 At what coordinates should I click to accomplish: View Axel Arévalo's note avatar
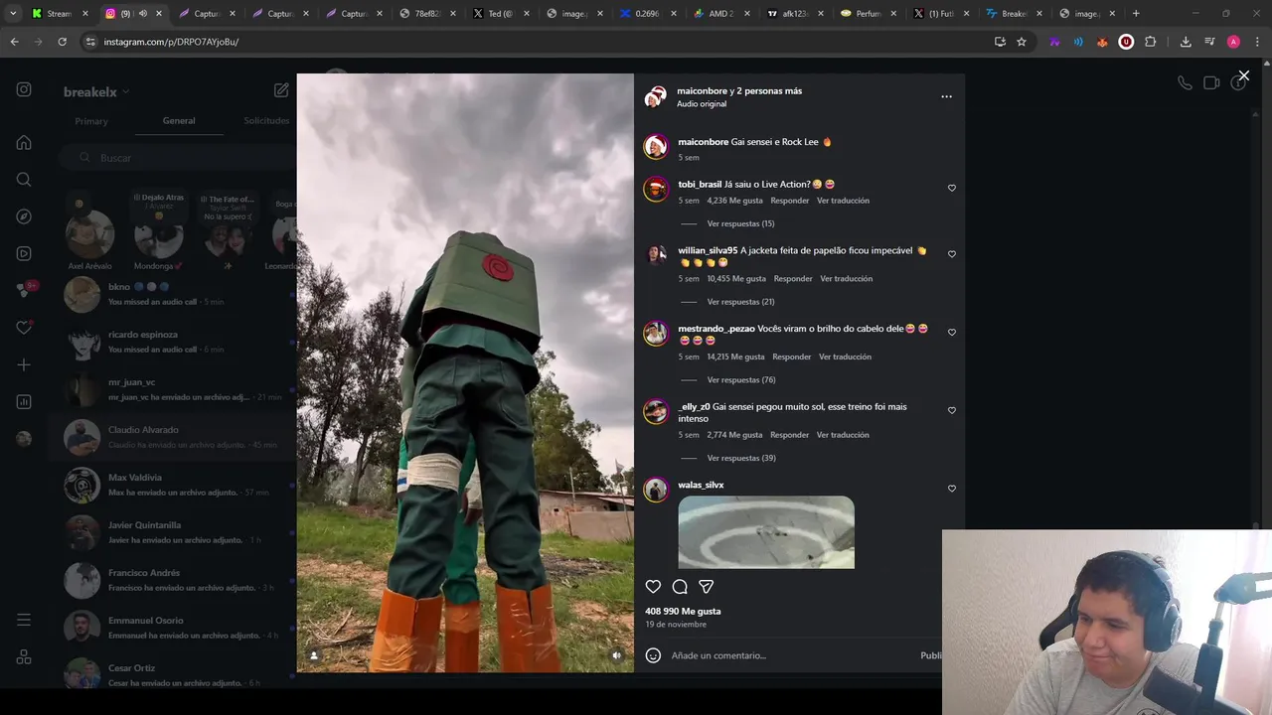(89, 236)
